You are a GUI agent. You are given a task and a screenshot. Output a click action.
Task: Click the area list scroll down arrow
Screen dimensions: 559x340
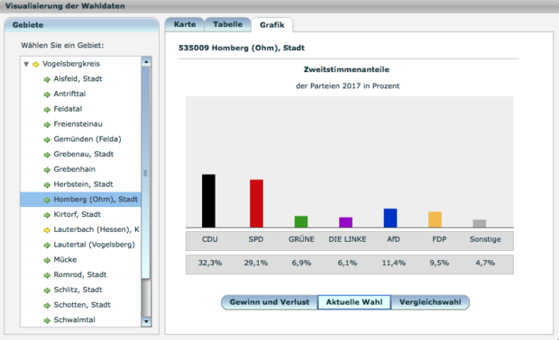point(146,321)
